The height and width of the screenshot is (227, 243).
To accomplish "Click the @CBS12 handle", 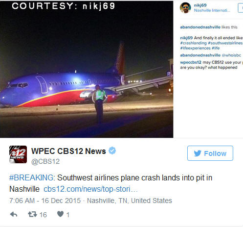I will coord(45,161).
